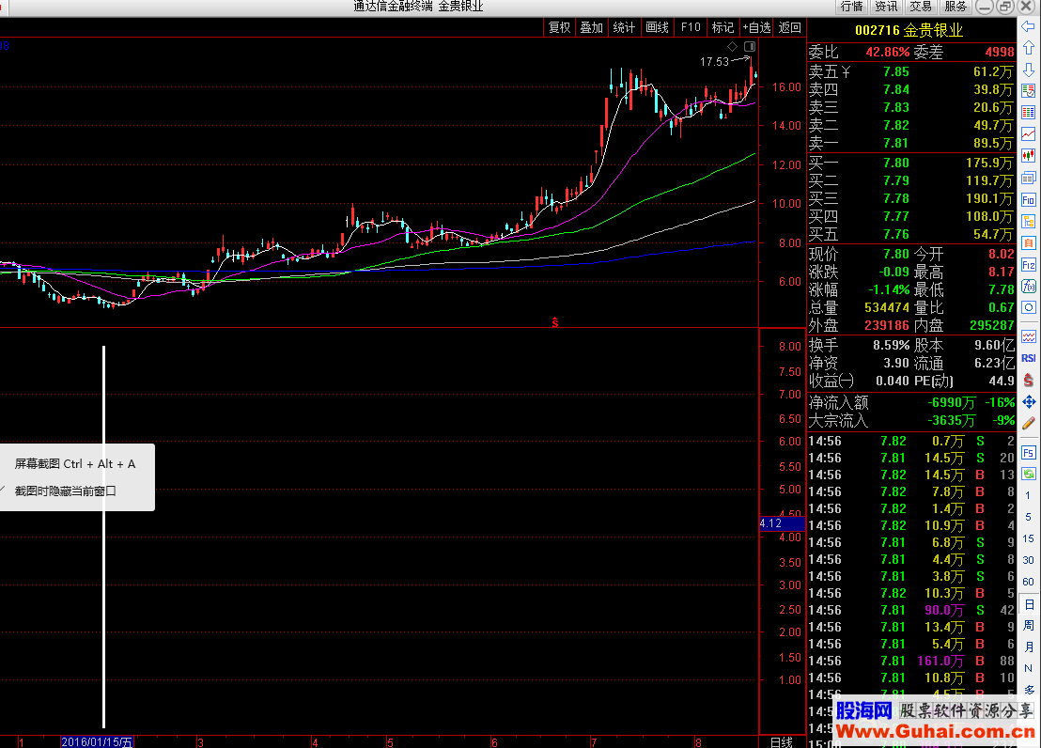Select the 周 weekly period
Screen dimensions: 1041x748
pos(1029,625)
